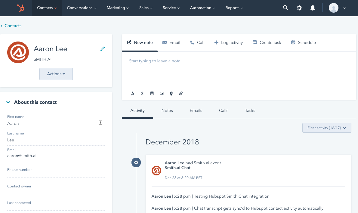Edit the contact name via pencil icon

pos(103,48)
